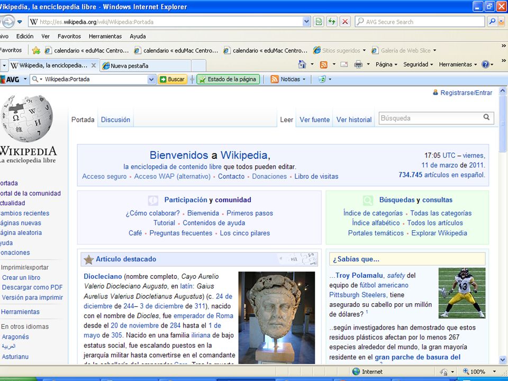Viewport: 508px width, 381px height.
Task: Click the Read Mail envelope icon
Action: pyautogui.click(x=344, y=65)
